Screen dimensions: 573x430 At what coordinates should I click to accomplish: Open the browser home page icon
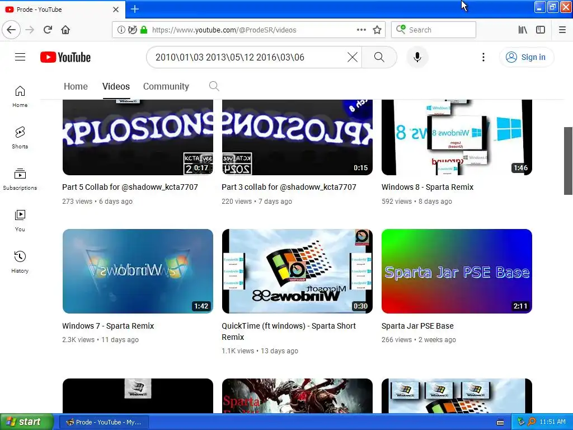(65, 30)
